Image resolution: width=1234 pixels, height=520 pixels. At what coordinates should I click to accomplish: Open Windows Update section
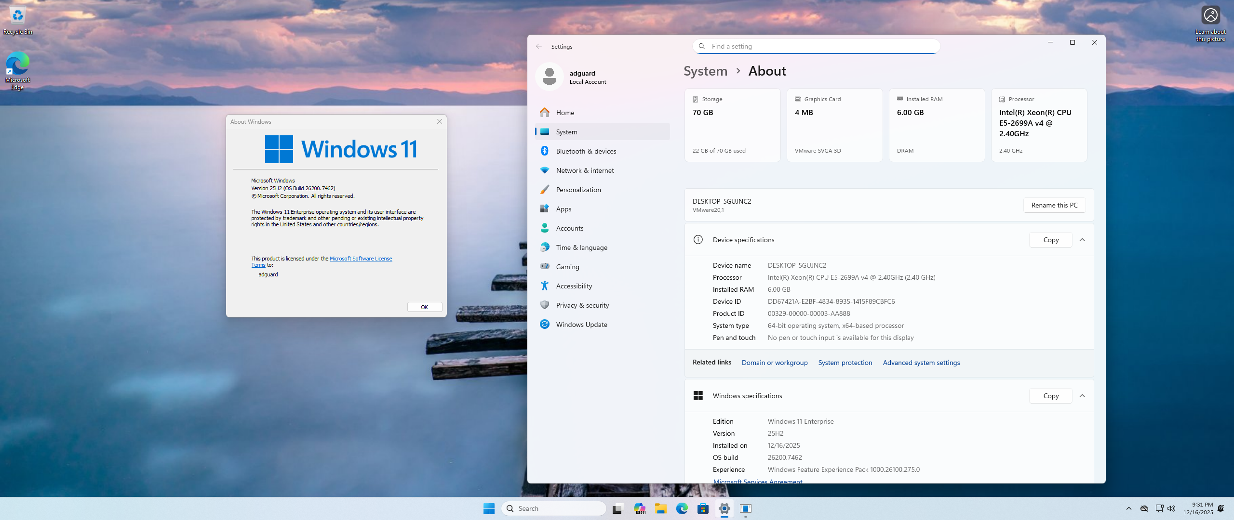[x=581, y=325]
